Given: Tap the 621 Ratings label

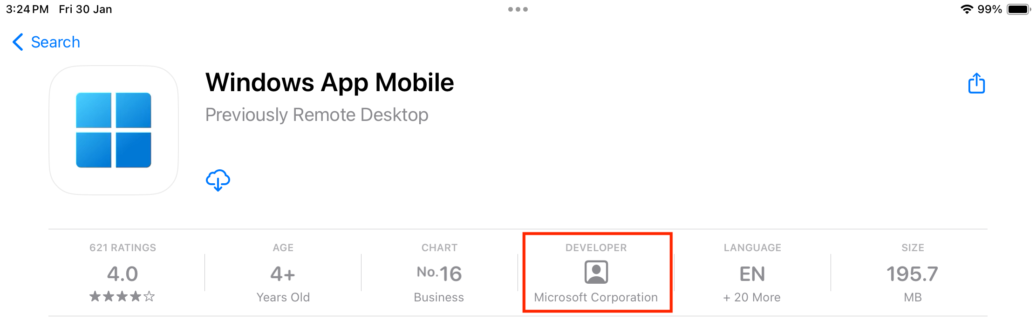Looking at the screenshot, I should pyautogui.click(x=123, y=248).
